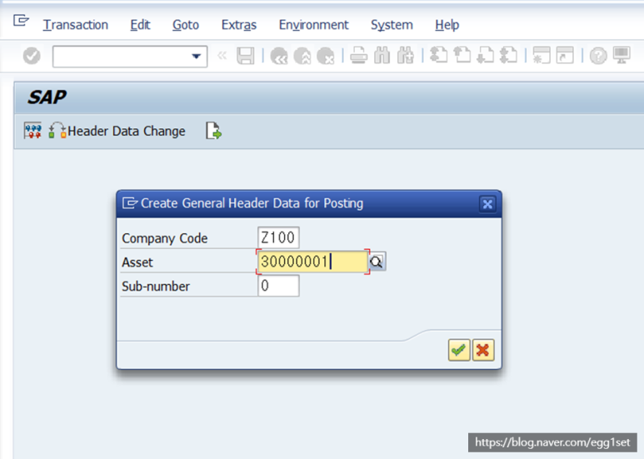Open the Edit menu
644x459 pixels.
pos(140,25)
